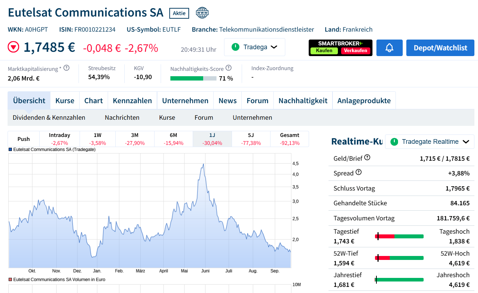Open the Anlageprodukte tab

[x=364, y=101]
